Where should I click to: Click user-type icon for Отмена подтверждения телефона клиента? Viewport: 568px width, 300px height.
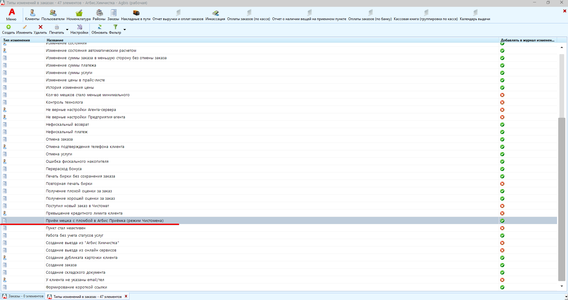point(5,147)
